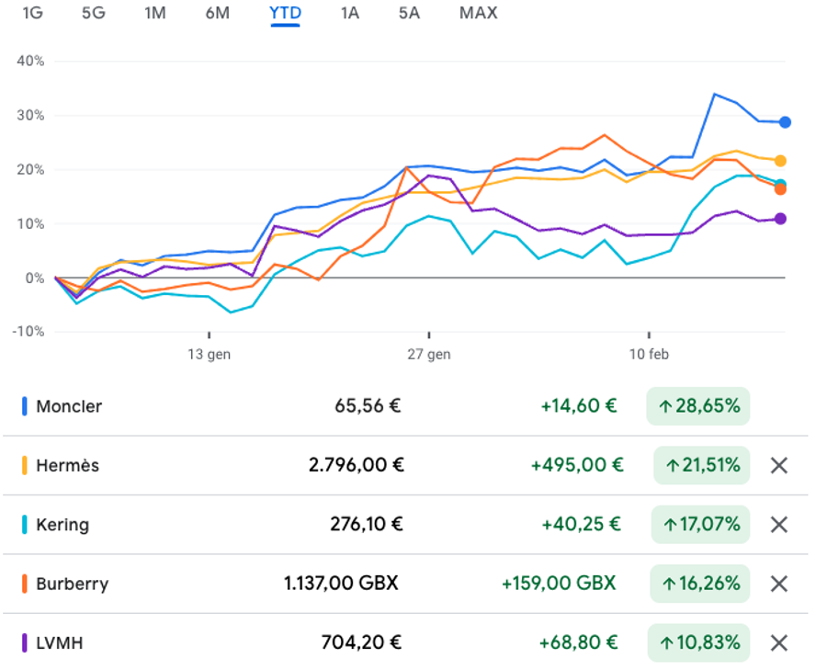Click the Burberry price 1.137,00 GBX
The image size is (827, 670).
pos(341,583)
